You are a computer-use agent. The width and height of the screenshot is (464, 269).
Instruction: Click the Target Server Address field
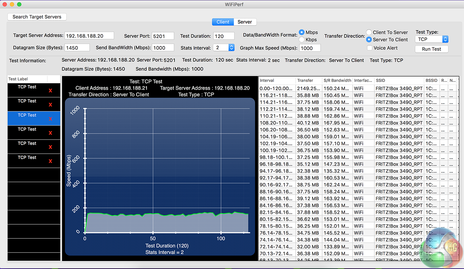89,36
